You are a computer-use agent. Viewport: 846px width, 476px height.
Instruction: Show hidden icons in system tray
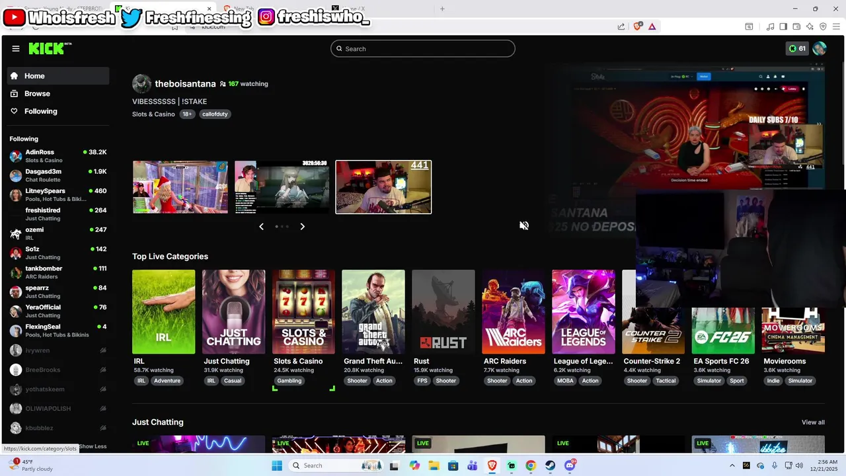click(732, 465)
